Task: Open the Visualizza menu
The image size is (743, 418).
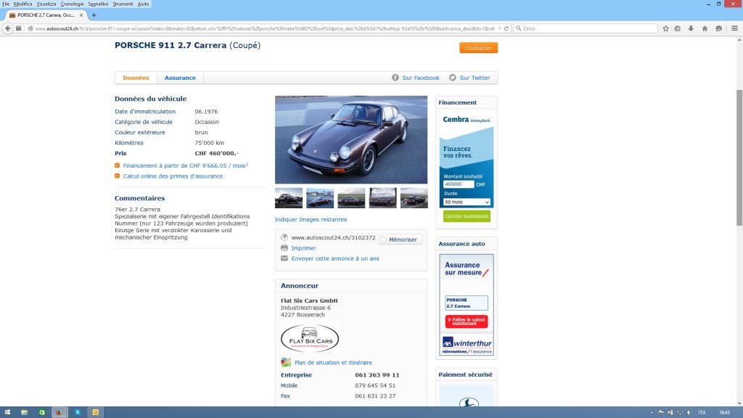Action: tap(46, 4)
